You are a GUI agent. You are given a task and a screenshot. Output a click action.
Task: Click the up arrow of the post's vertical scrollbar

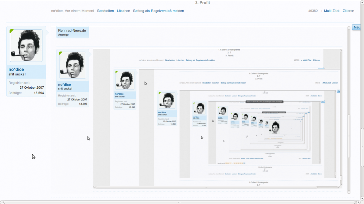click(x=349, y=28)
